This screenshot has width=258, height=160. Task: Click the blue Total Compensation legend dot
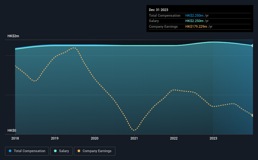[x=10, y=151]
